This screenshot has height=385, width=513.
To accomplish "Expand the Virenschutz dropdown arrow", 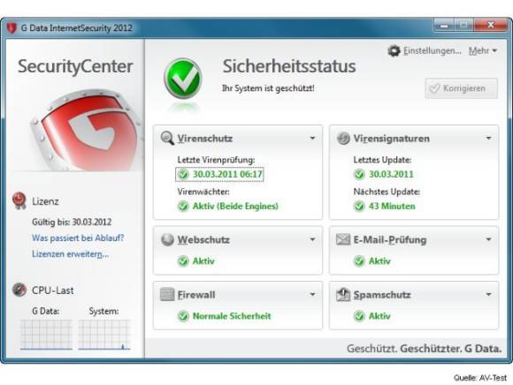I will 312,138.
